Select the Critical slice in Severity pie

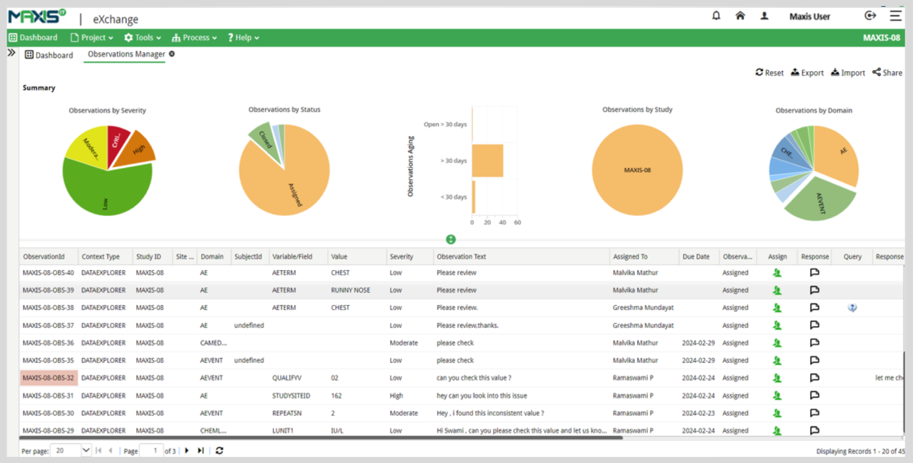117,139
